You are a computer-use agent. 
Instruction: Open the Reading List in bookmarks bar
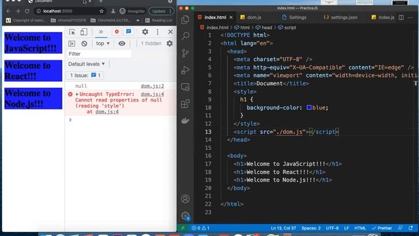tap(159, 20)
